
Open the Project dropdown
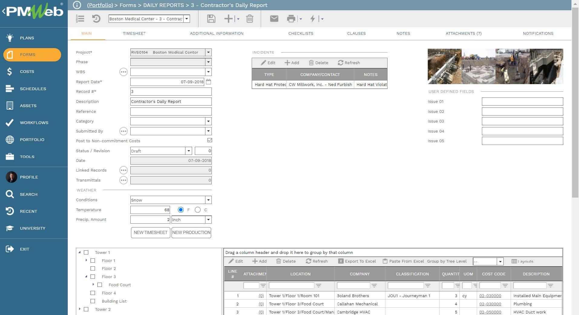tap(208, 52)
